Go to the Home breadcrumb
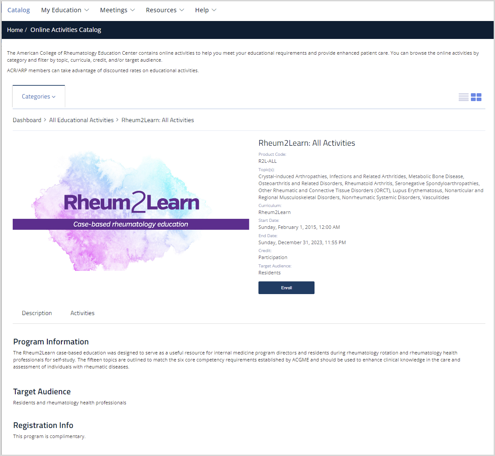The height and width of the screenshot is (456, 495). 15,30
